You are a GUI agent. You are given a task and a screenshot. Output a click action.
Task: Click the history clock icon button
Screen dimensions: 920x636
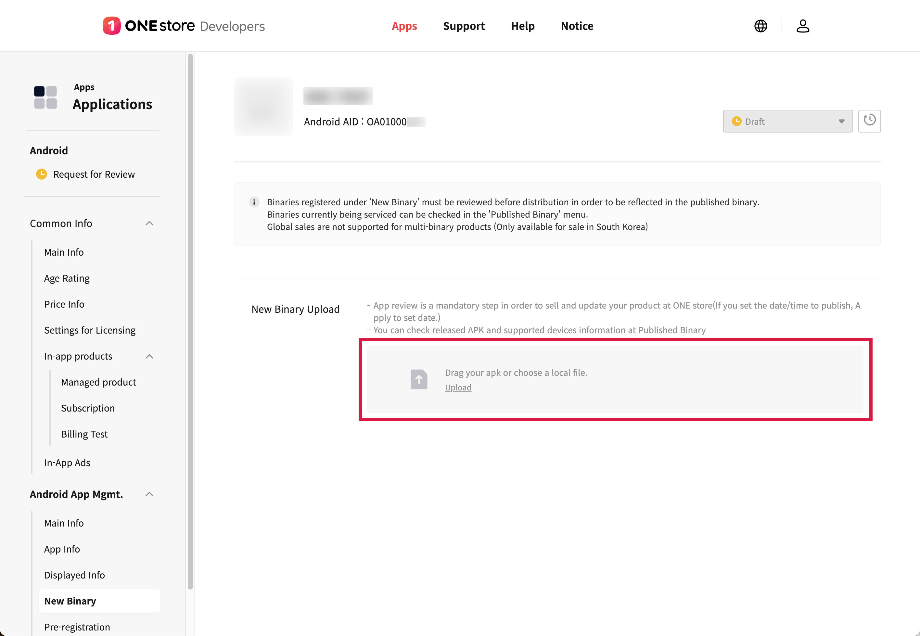tap(869, 121)
